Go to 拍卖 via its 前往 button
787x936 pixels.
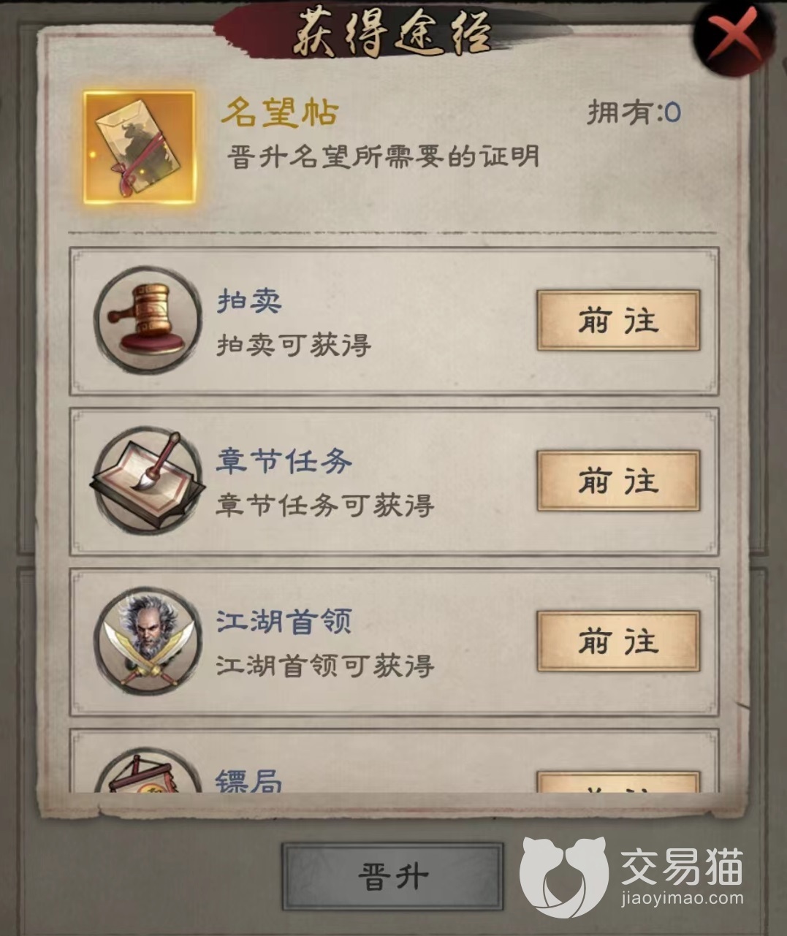click(618, 320)
